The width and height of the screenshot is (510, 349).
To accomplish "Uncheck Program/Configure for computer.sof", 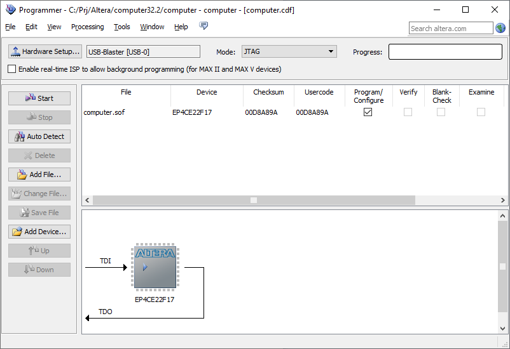I will (368, 112).
